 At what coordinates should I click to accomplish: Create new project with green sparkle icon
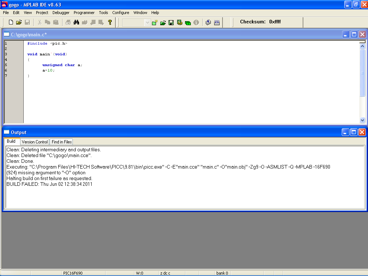pos(155,23)
